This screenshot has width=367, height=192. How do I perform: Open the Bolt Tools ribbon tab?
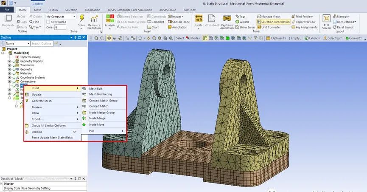click(x=190, y=10)
